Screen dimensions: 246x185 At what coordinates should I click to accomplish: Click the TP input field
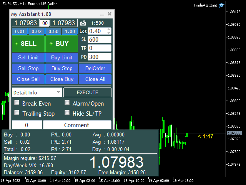[x=100, y=48]
